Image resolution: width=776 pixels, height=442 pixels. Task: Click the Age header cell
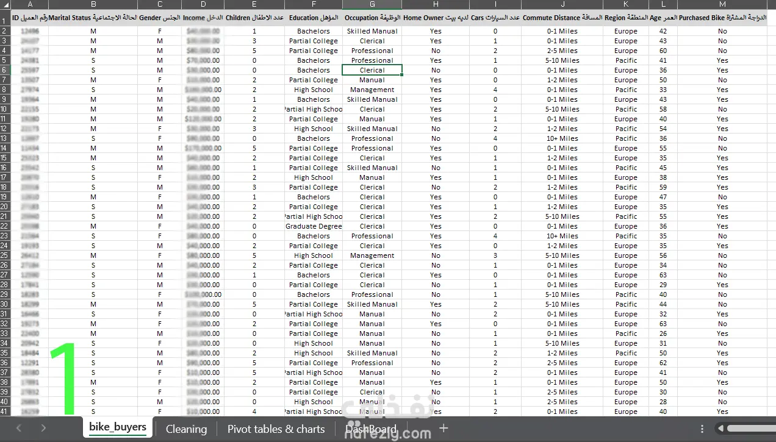tap(663, 18)
